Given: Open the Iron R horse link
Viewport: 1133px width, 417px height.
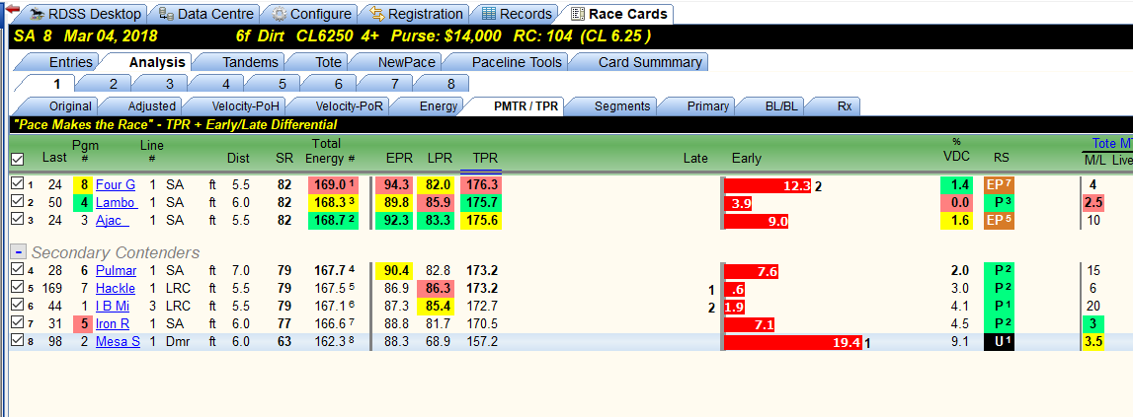Looking at the screenshot, I should (115, 324).
